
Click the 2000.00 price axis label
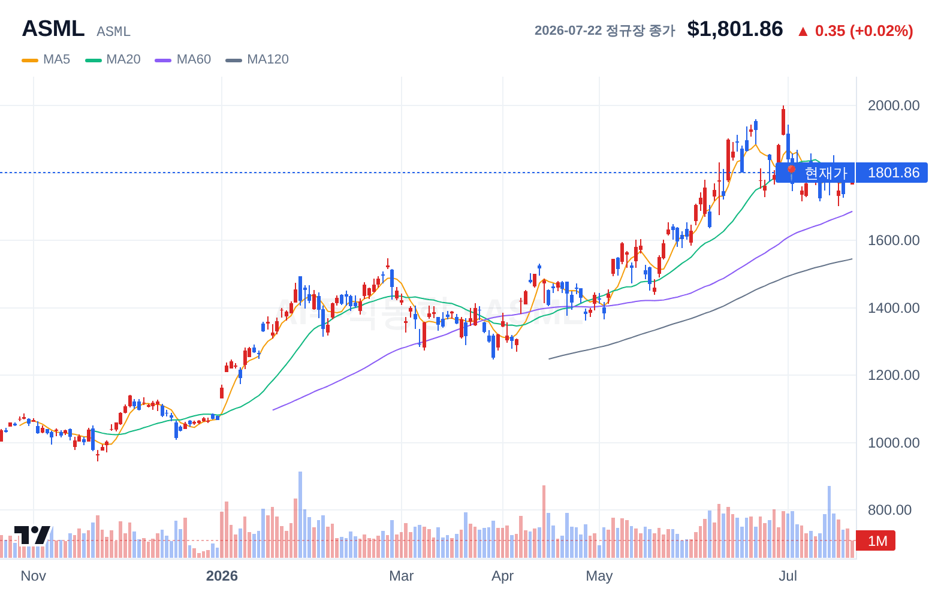(x=893, y=105)
